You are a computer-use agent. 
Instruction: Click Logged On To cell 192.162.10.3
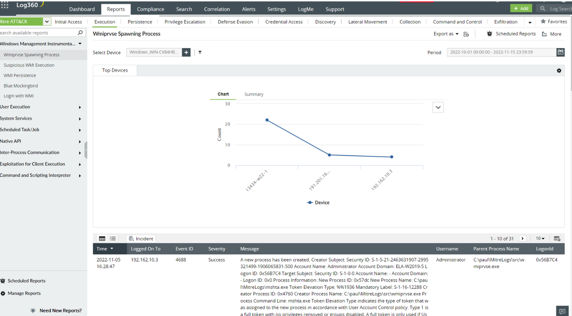(x=144, y=260)
